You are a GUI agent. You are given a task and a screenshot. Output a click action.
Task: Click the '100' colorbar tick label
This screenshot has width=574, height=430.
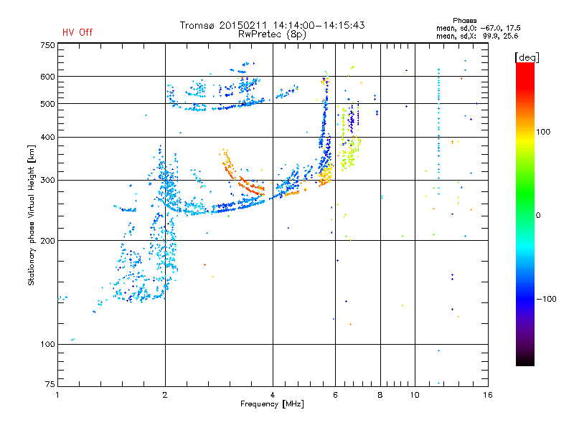pyautogui.click(x=543, y=132)
